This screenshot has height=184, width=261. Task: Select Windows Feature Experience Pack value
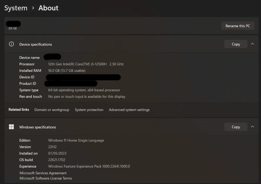(89, 166)
